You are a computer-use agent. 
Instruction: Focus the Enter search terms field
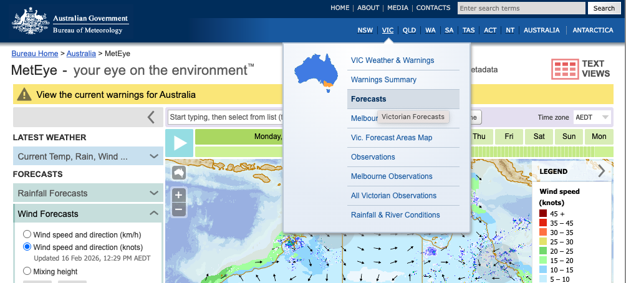[x=521, y=8]
